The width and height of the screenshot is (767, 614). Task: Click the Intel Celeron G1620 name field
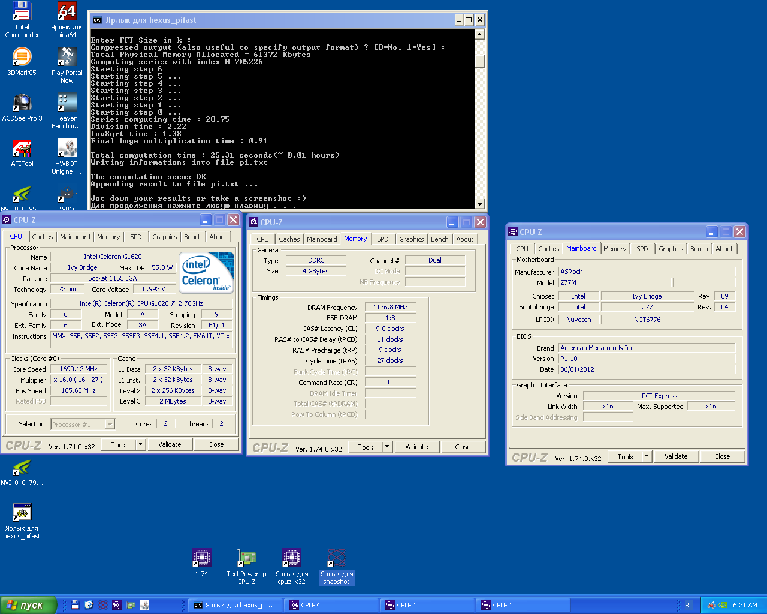pyautogui.click(x=113, y=257)
